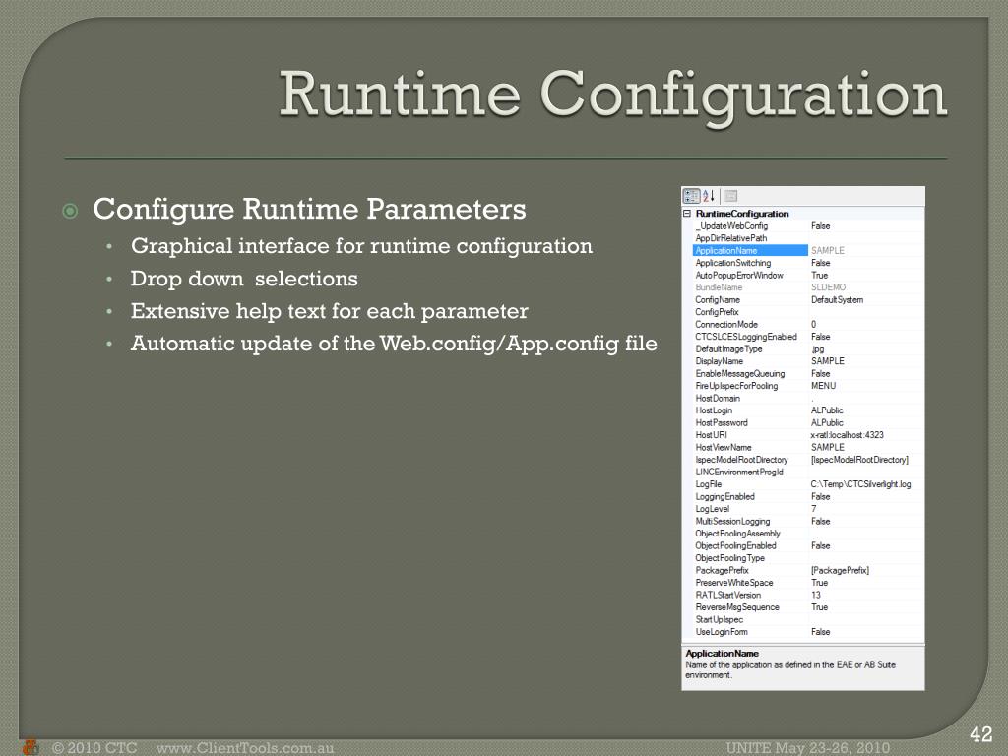Select the AutoPopupErrorWindow property

pyautogui.click(x=739, y=276)
